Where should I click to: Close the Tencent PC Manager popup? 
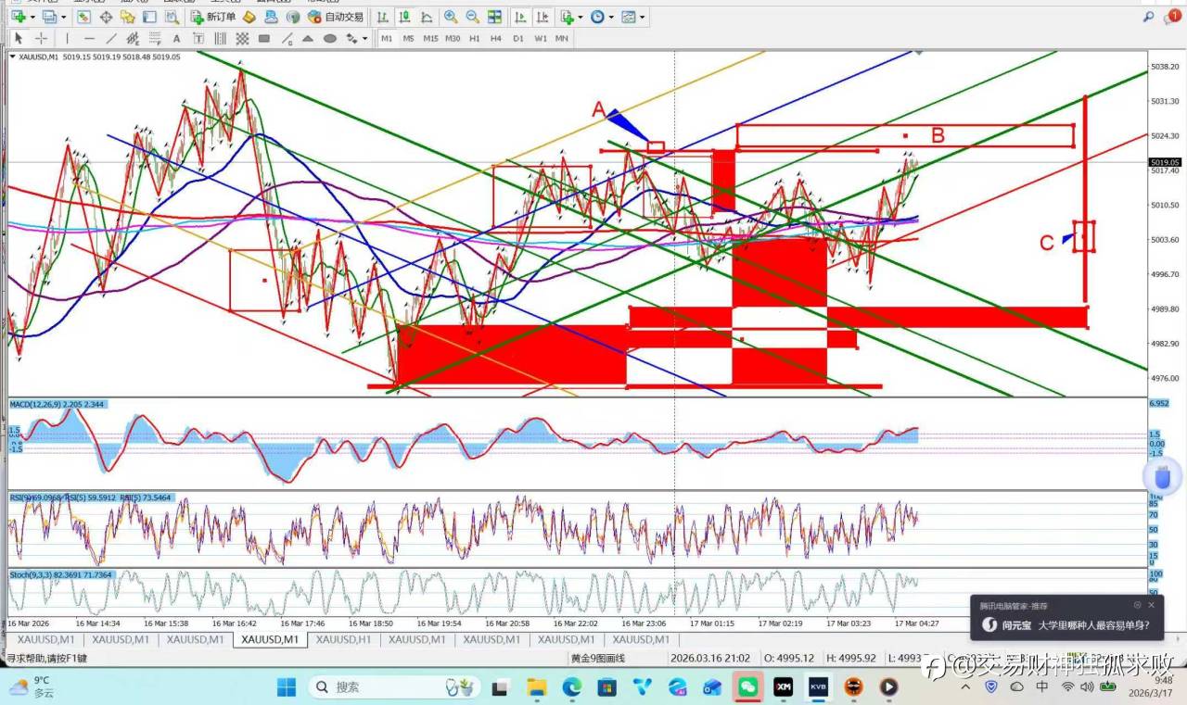[1151, 605]
